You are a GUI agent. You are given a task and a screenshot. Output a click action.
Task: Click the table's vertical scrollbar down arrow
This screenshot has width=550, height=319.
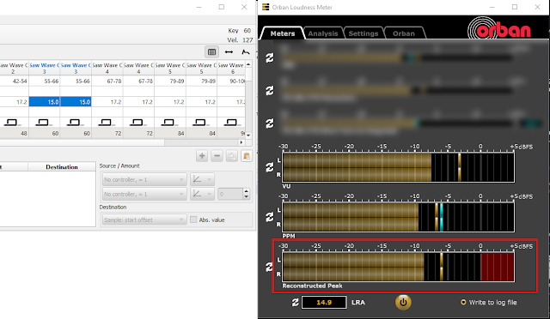[248, 135]
